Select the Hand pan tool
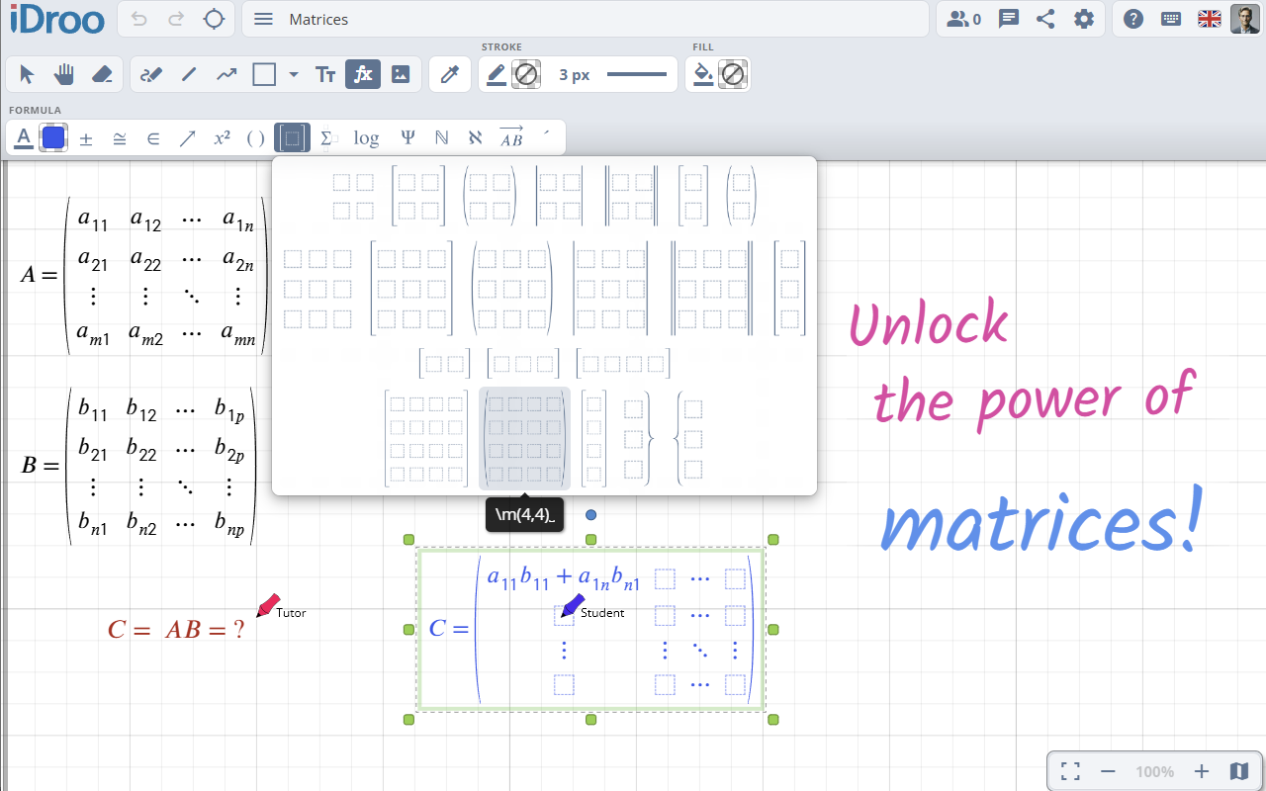This screenshot has height=791, width=1266. pos(64,73)
